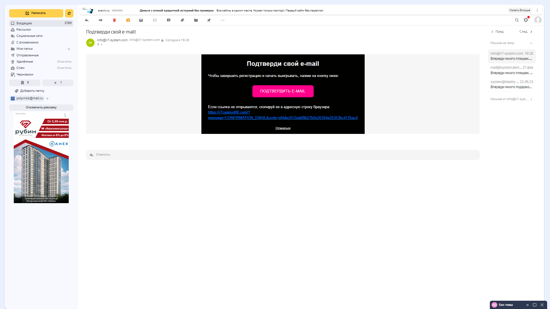Viewport: 550px width, 309px height.
Task: Open the Входящие folder
Action: coord(24,23)
